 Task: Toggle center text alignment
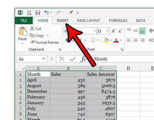[x=135, y=40]
